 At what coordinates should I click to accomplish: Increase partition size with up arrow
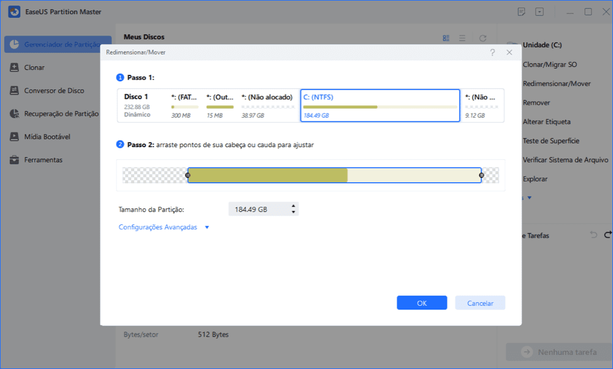pos(293,205)
